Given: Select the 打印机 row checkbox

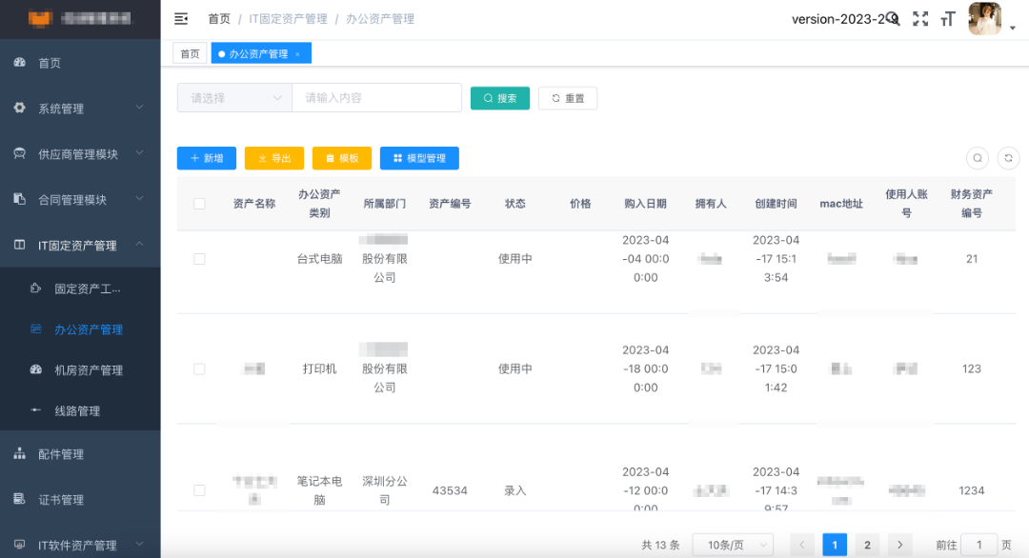Looking at the screenshot, I should coord(200,369).
